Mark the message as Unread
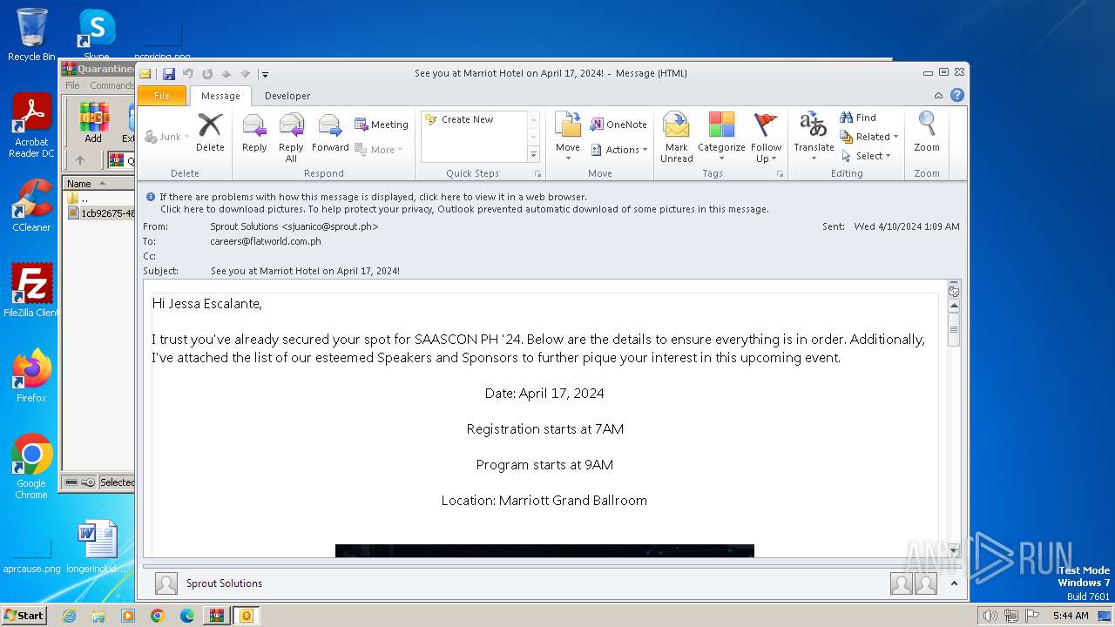Screen dimensions: 1115x627 pyautogui.click(x=677, y=138)
